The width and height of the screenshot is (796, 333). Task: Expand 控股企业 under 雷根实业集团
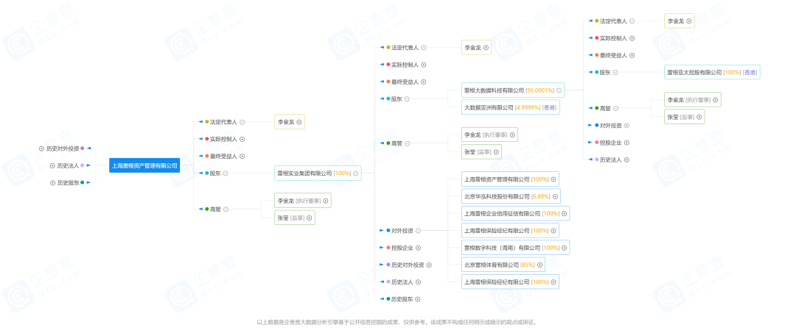419,248
